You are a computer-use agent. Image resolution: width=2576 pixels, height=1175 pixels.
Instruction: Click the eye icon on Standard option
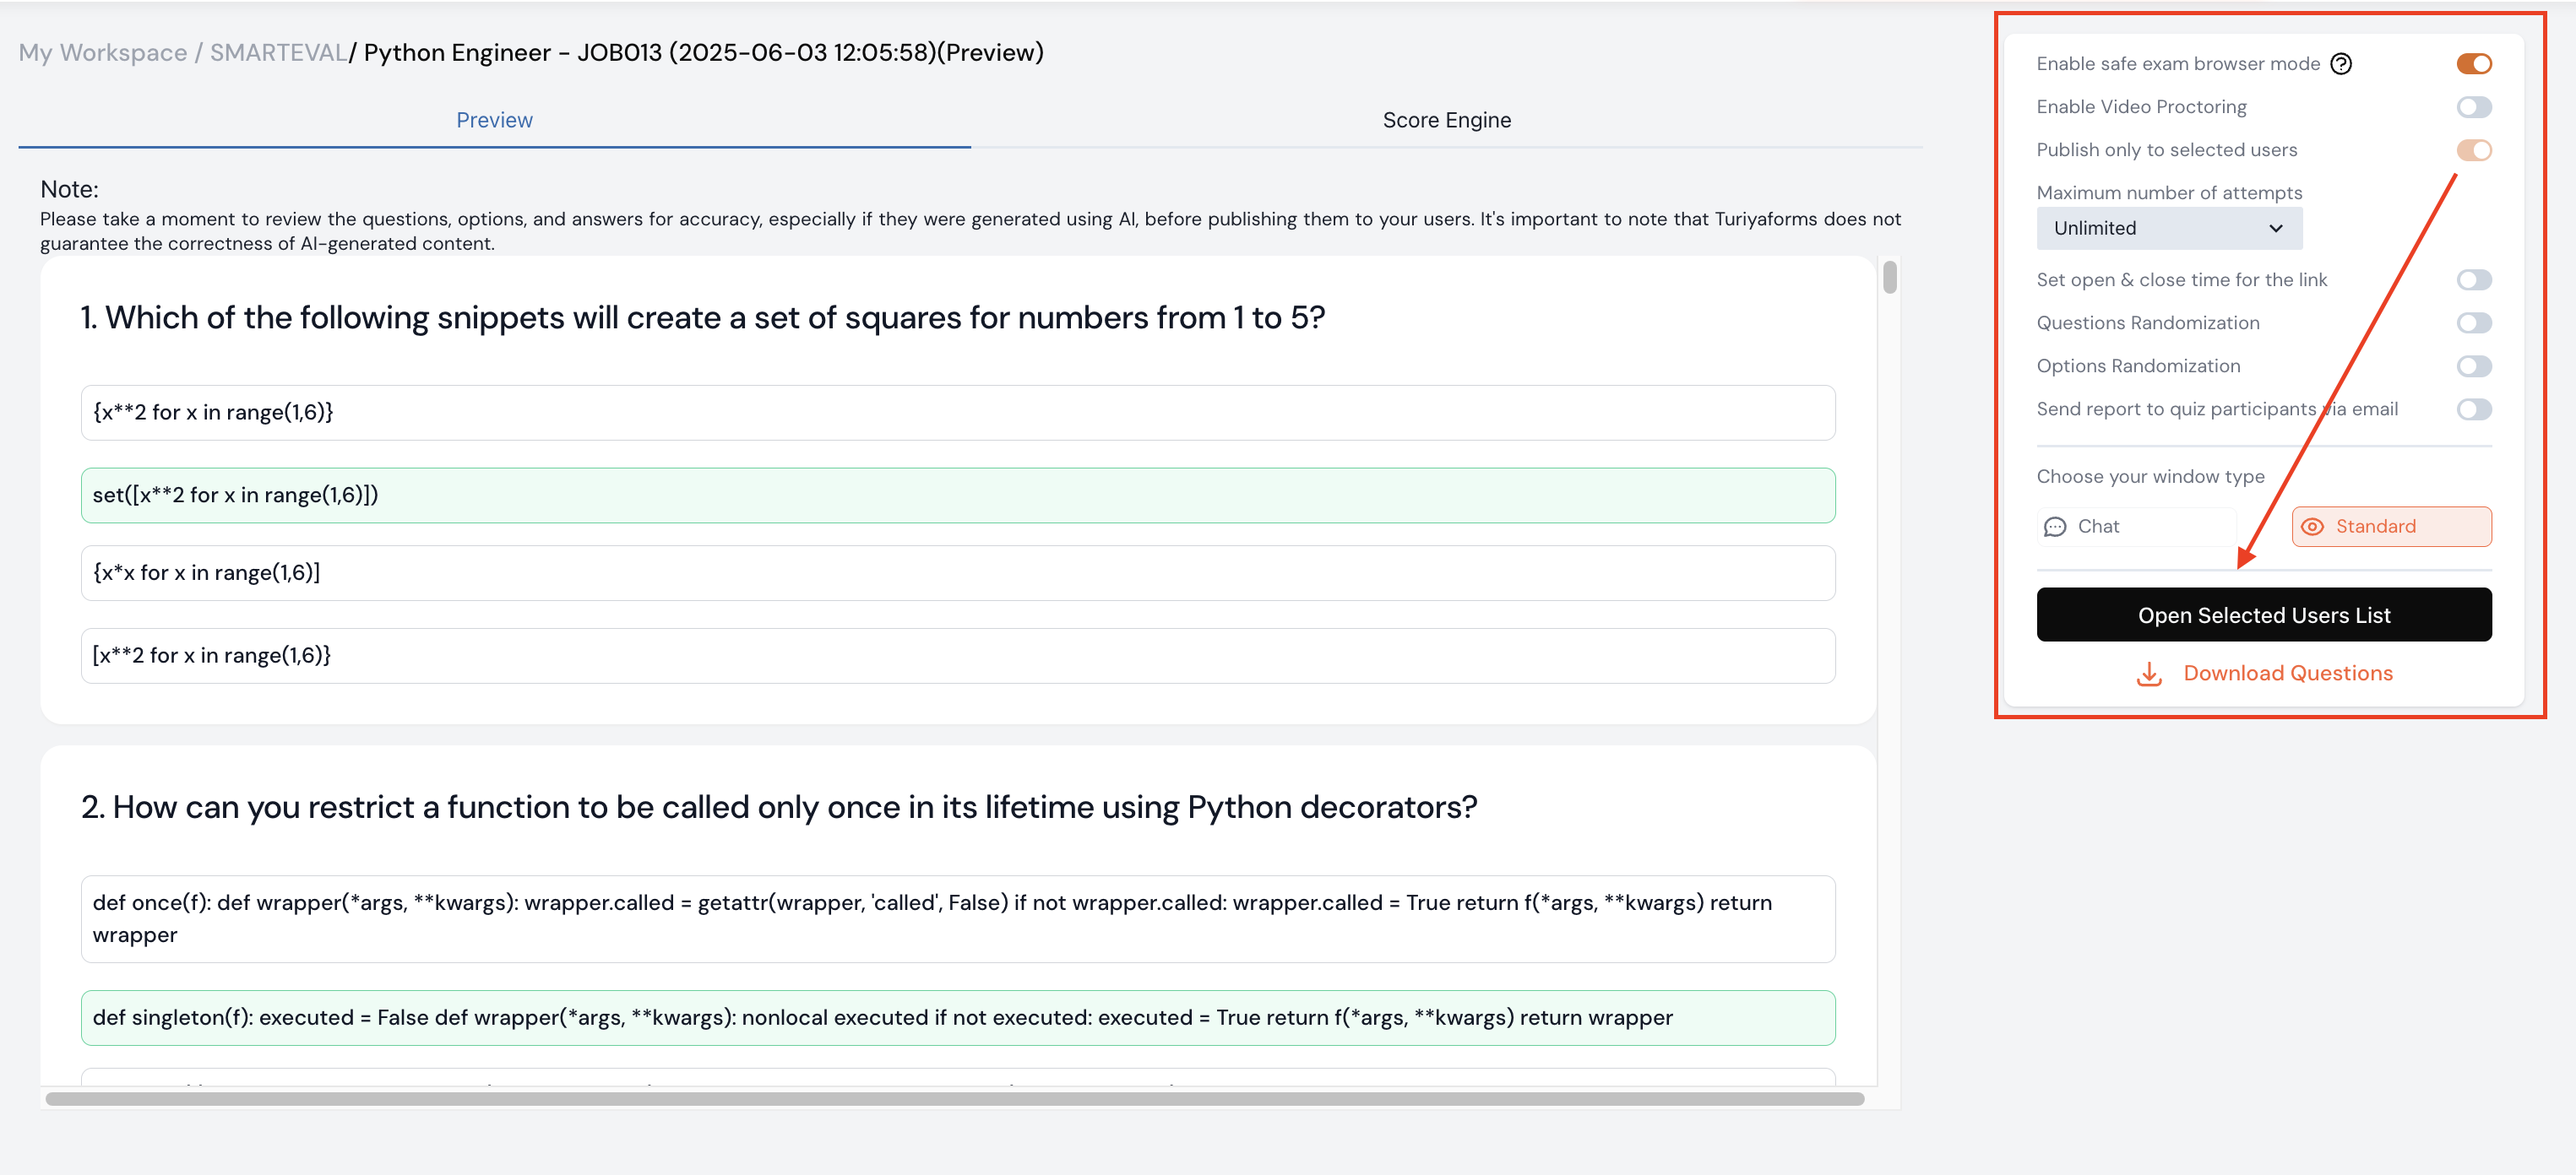point(2312,527)
